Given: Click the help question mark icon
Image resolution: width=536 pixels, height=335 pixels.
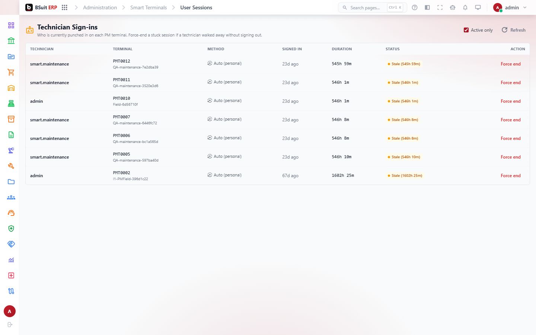Looking at the screenshot, I should tap(415, 7).
